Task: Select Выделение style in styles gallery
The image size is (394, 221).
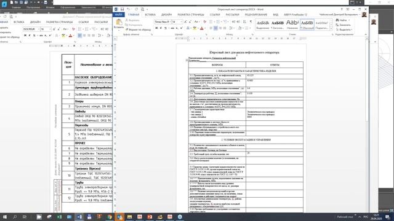Action: 263,25
